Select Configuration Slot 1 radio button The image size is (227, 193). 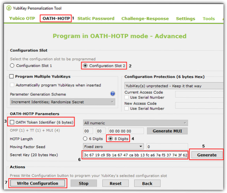pyautogui.click(x=12, y=66)
